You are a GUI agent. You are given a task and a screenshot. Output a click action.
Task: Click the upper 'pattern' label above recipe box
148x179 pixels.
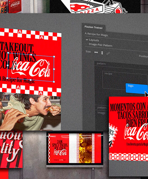pyautogui.click(x=101, y=63)
